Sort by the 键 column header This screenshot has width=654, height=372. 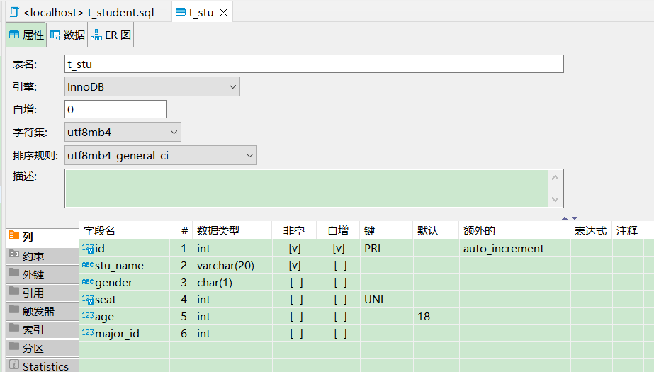[386, 230]
